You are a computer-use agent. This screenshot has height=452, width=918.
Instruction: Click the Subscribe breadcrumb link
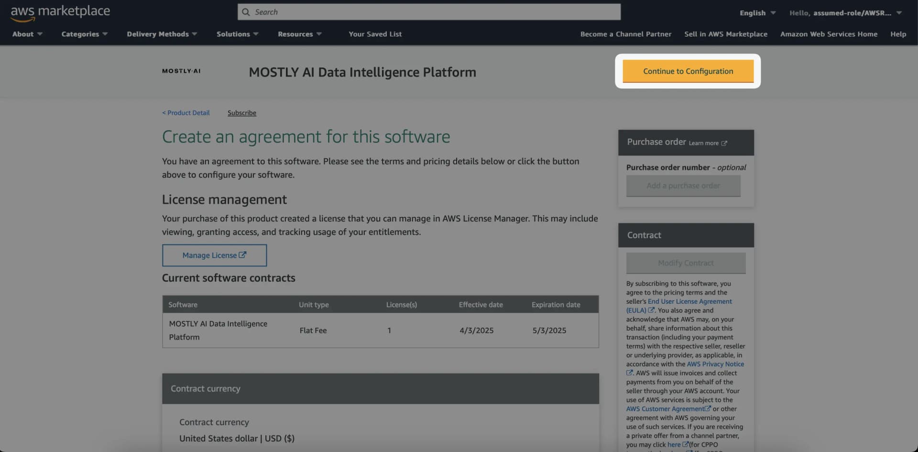242,113
